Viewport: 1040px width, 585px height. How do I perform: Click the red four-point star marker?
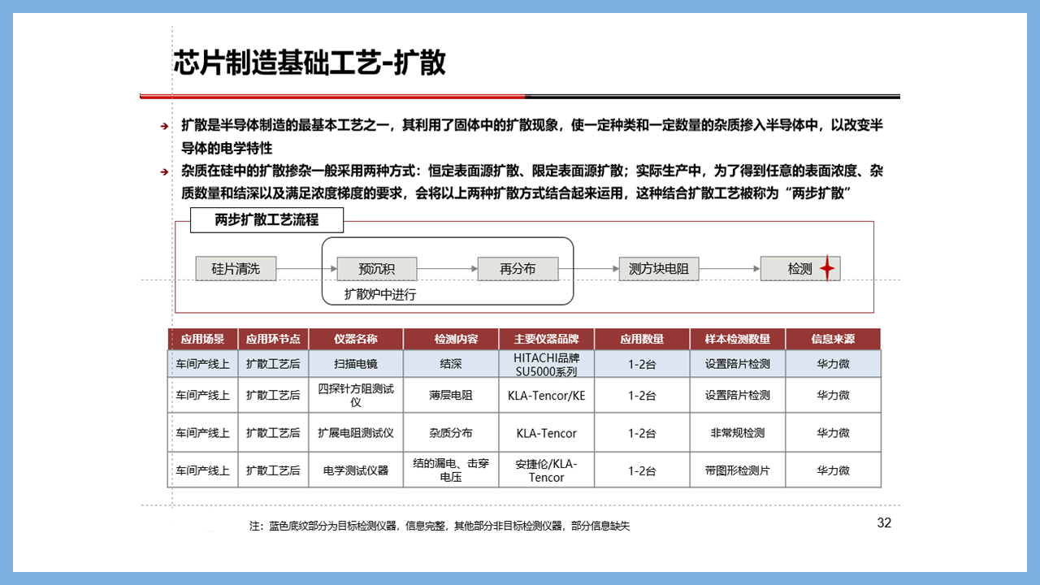coord(826,268)
